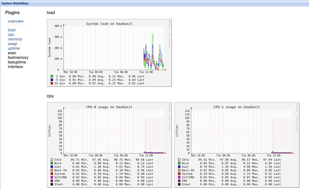Click the blue 5 min legend swatch

click(52, 80)
